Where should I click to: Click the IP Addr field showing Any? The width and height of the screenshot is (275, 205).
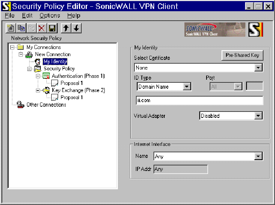coord(181,169)
